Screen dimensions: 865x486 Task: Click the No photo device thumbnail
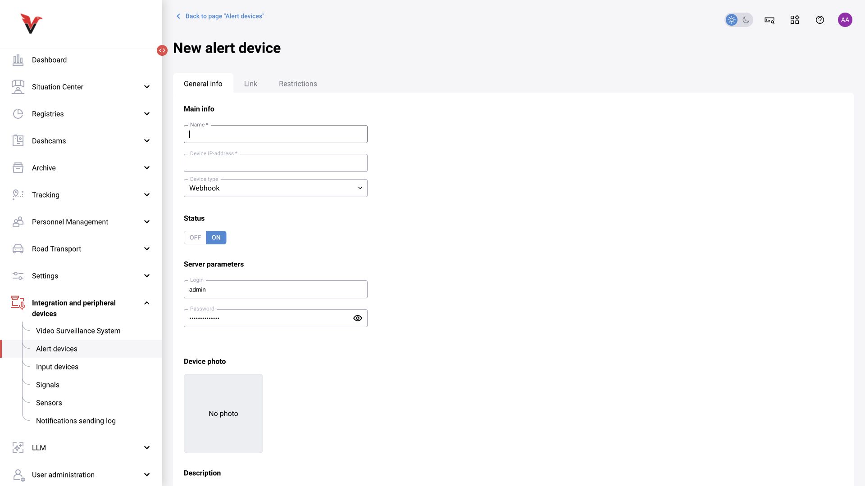[x=223, y=414]
